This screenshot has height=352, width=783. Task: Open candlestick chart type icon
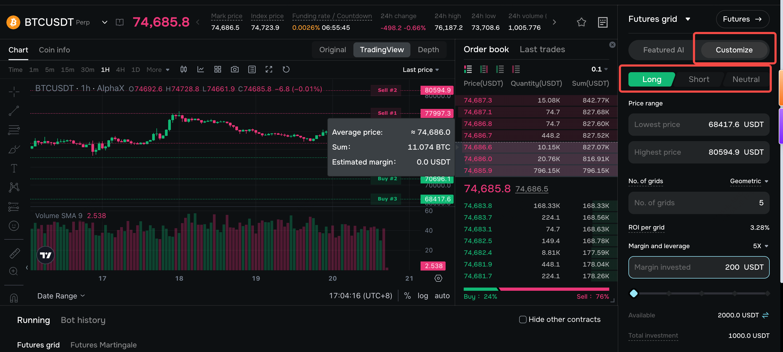[x=184, y=69]
